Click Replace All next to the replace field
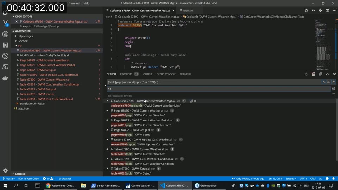338x190 pixels. click(333, 89)
